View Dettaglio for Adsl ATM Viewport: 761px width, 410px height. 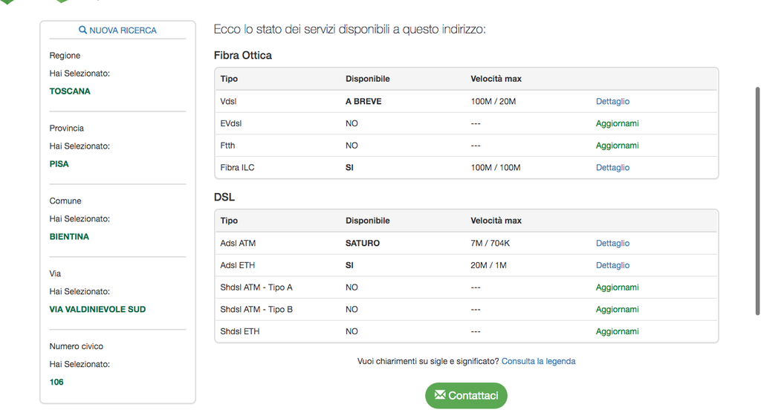[x=612, y=243]
